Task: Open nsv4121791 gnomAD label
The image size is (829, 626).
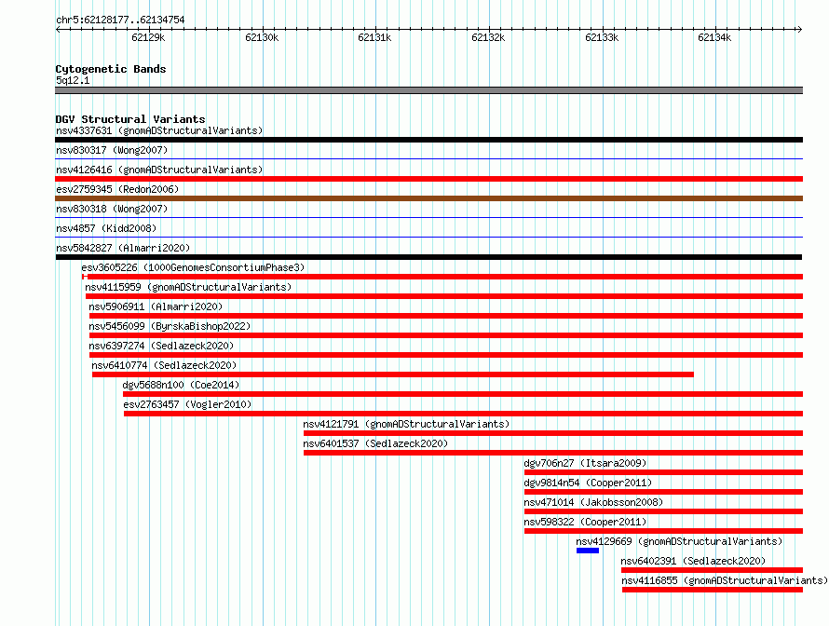Action: [x=406, y=424]
